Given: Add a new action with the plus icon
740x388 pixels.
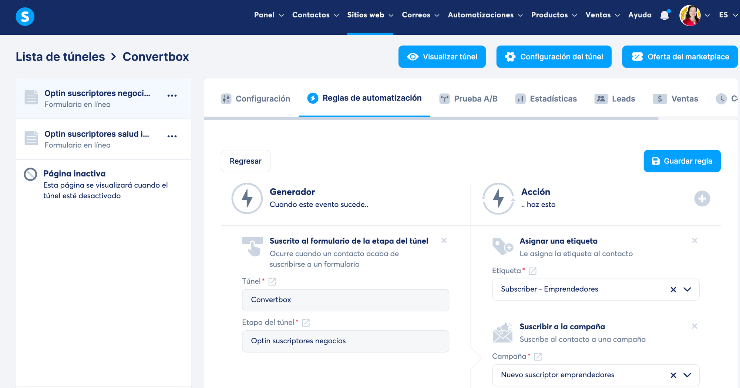Looking at the screenshot, I should (702, 199).
